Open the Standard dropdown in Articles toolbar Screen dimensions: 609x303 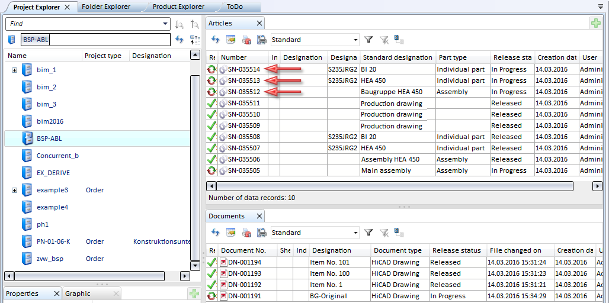tap(355, 40)
